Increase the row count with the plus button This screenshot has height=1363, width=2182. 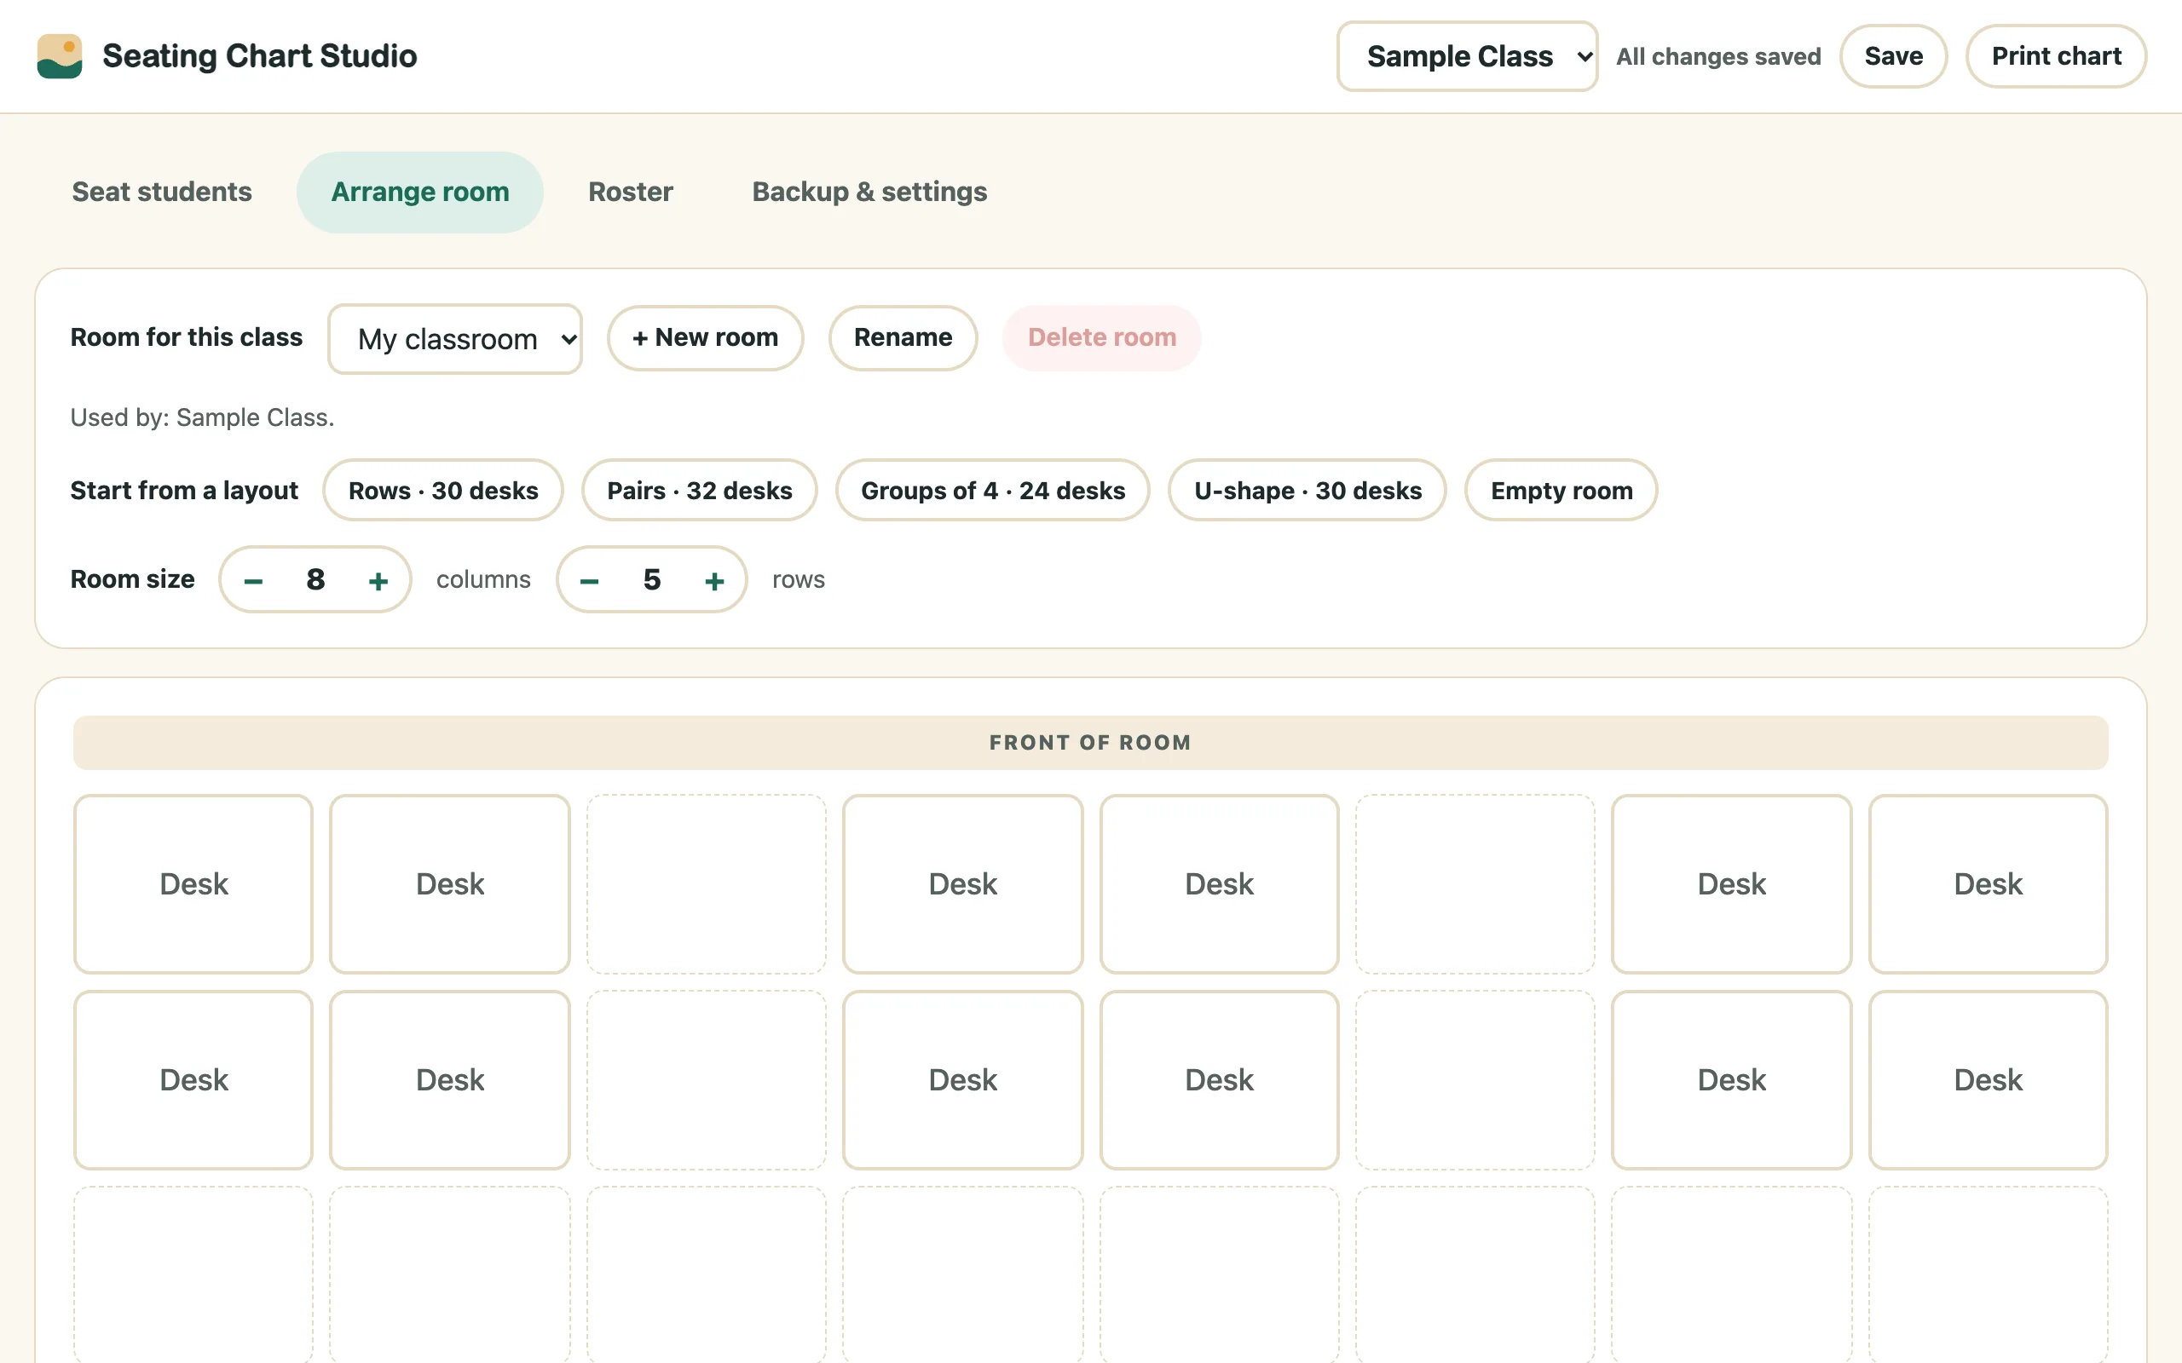pyautogui.click(x=714, y=580)
